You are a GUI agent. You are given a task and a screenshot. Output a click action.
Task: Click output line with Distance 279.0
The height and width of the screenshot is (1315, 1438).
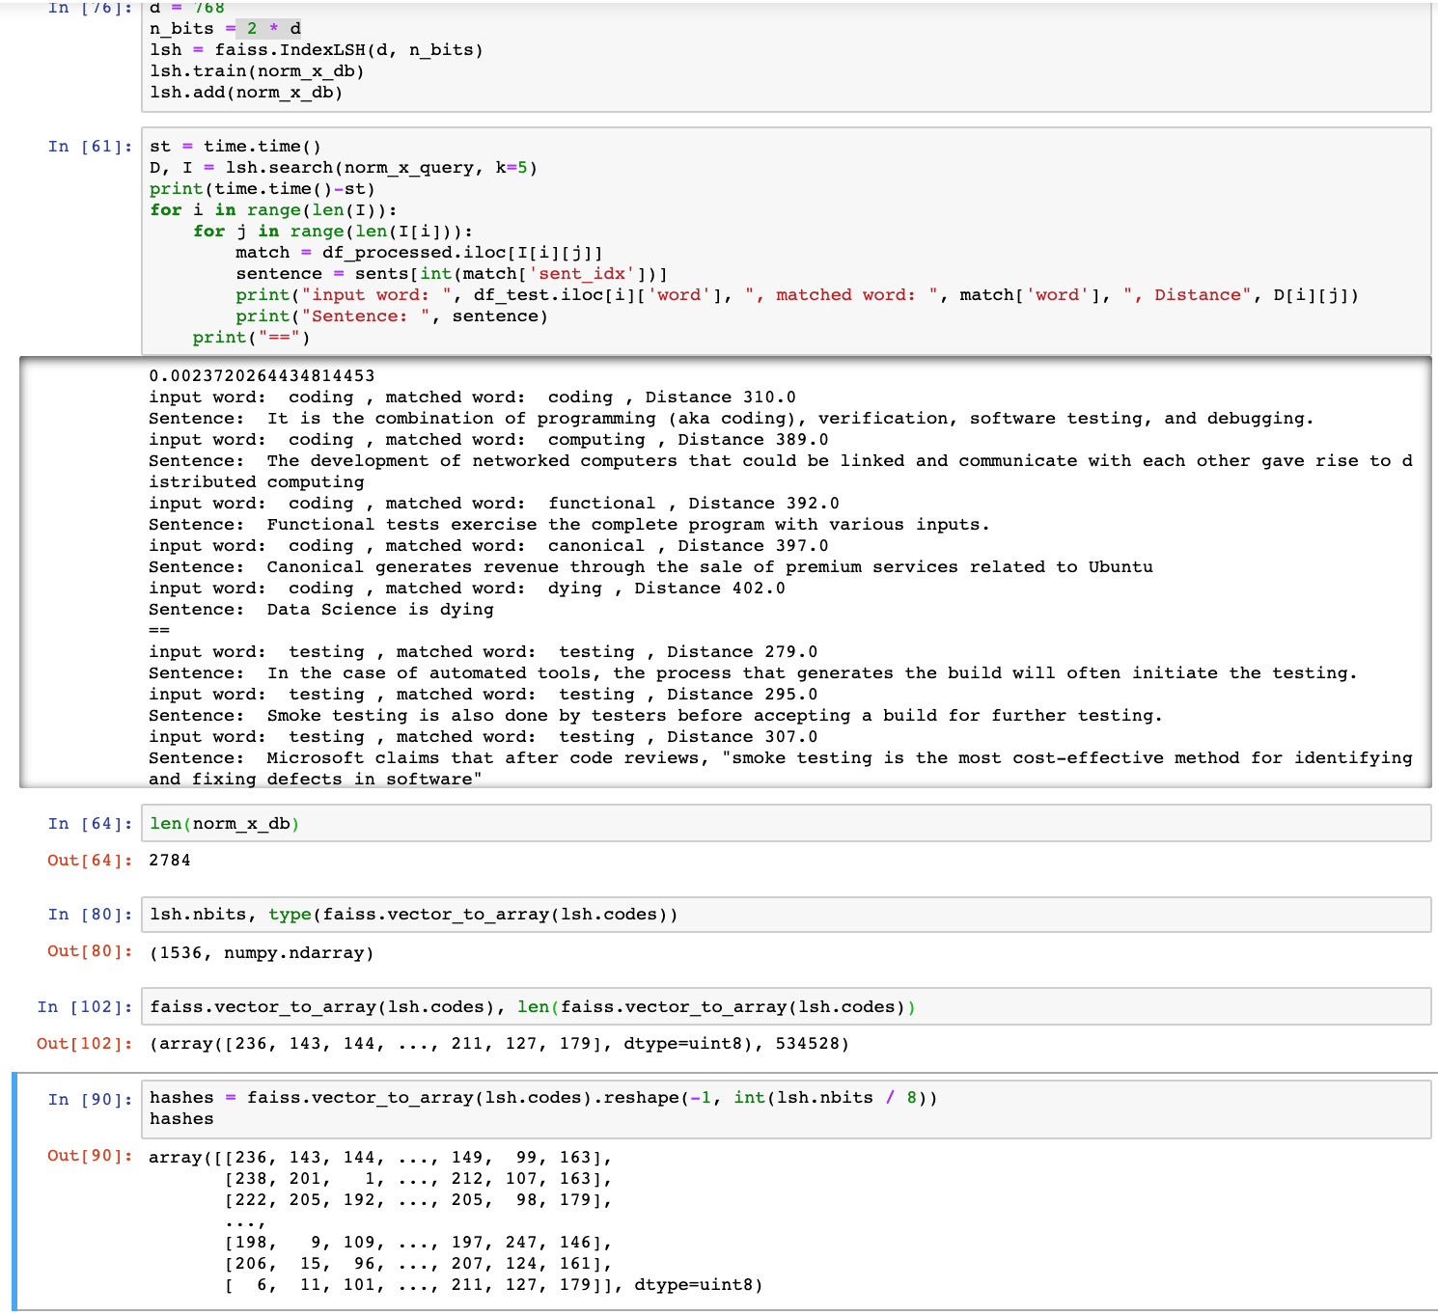(484, 652)
